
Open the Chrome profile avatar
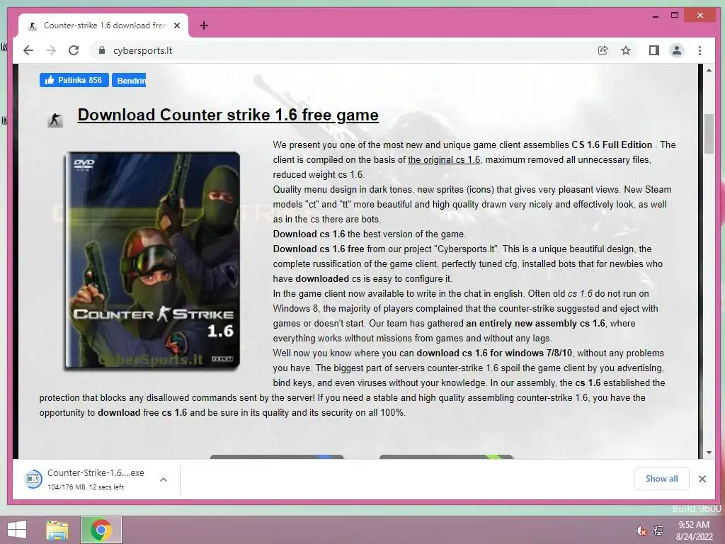click(676, 50)
